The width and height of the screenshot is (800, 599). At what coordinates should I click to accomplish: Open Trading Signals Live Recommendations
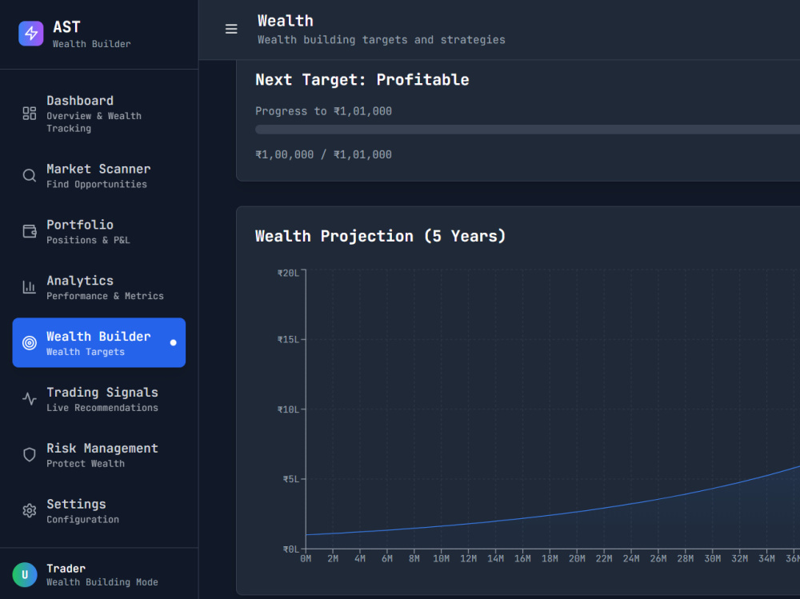coord(99,399)
